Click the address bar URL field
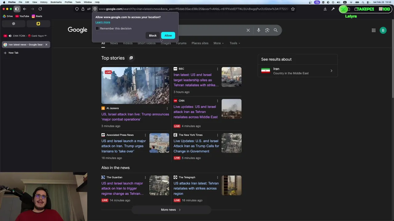This screenshot has height=221, width=394. point(193,9)
